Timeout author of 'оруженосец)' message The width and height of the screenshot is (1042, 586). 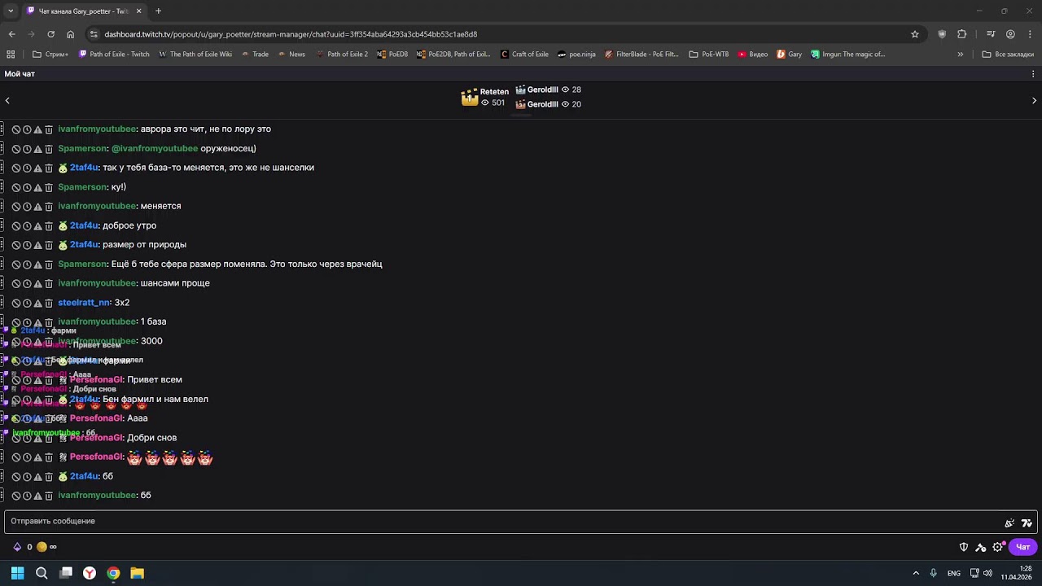[27, 149]
